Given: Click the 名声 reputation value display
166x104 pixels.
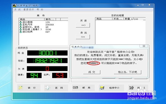Looking at the screenshot, I should click(x=60, y=75).
